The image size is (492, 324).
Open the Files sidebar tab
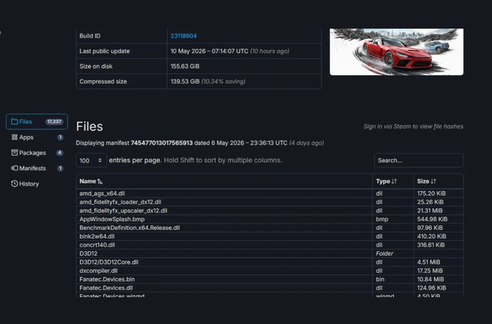37,121
